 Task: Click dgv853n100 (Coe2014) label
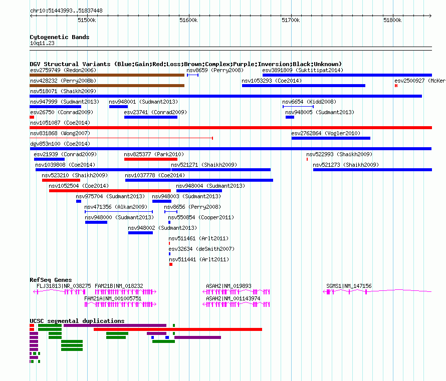click(x=60, y=144)
